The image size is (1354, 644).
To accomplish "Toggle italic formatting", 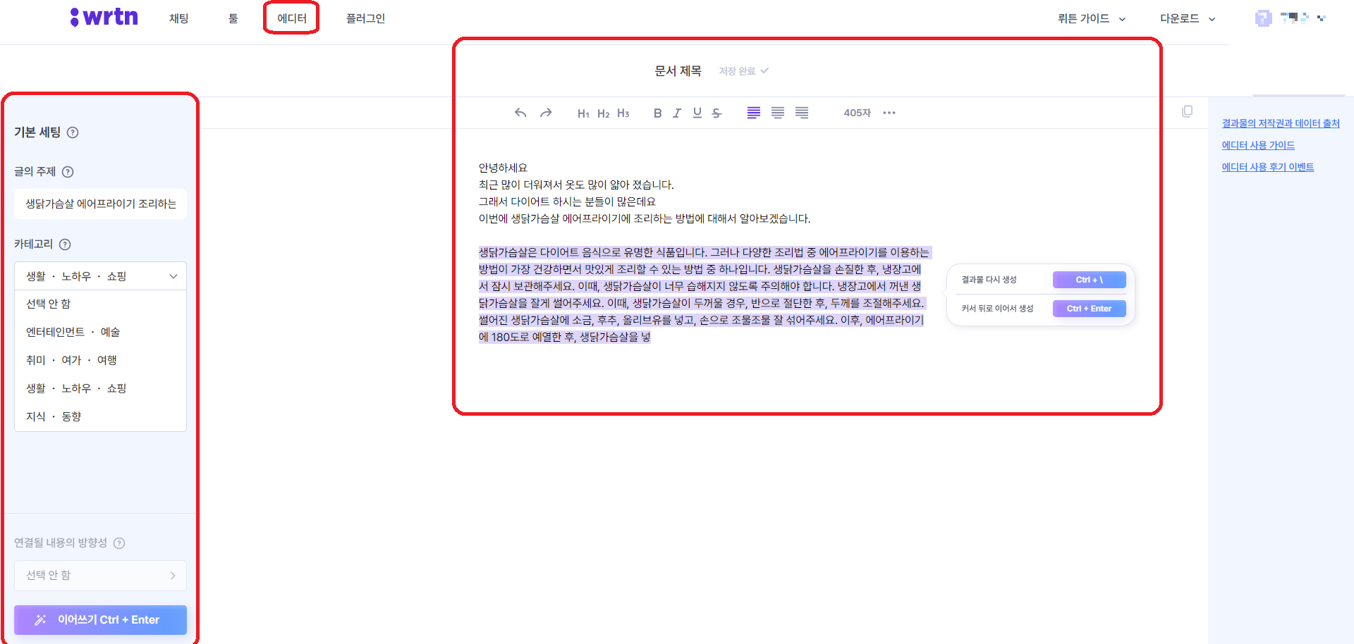I will point(677,113).
